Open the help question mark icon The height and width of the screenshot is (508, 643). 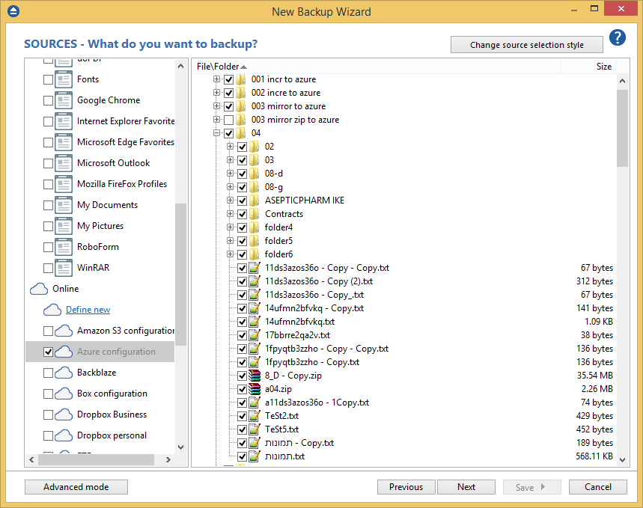[617, 37]
